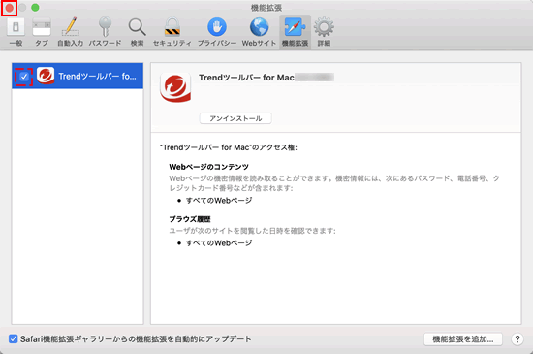Click the green zoom window button
This screenshot has width=533, height=354.
coord(35,8)
